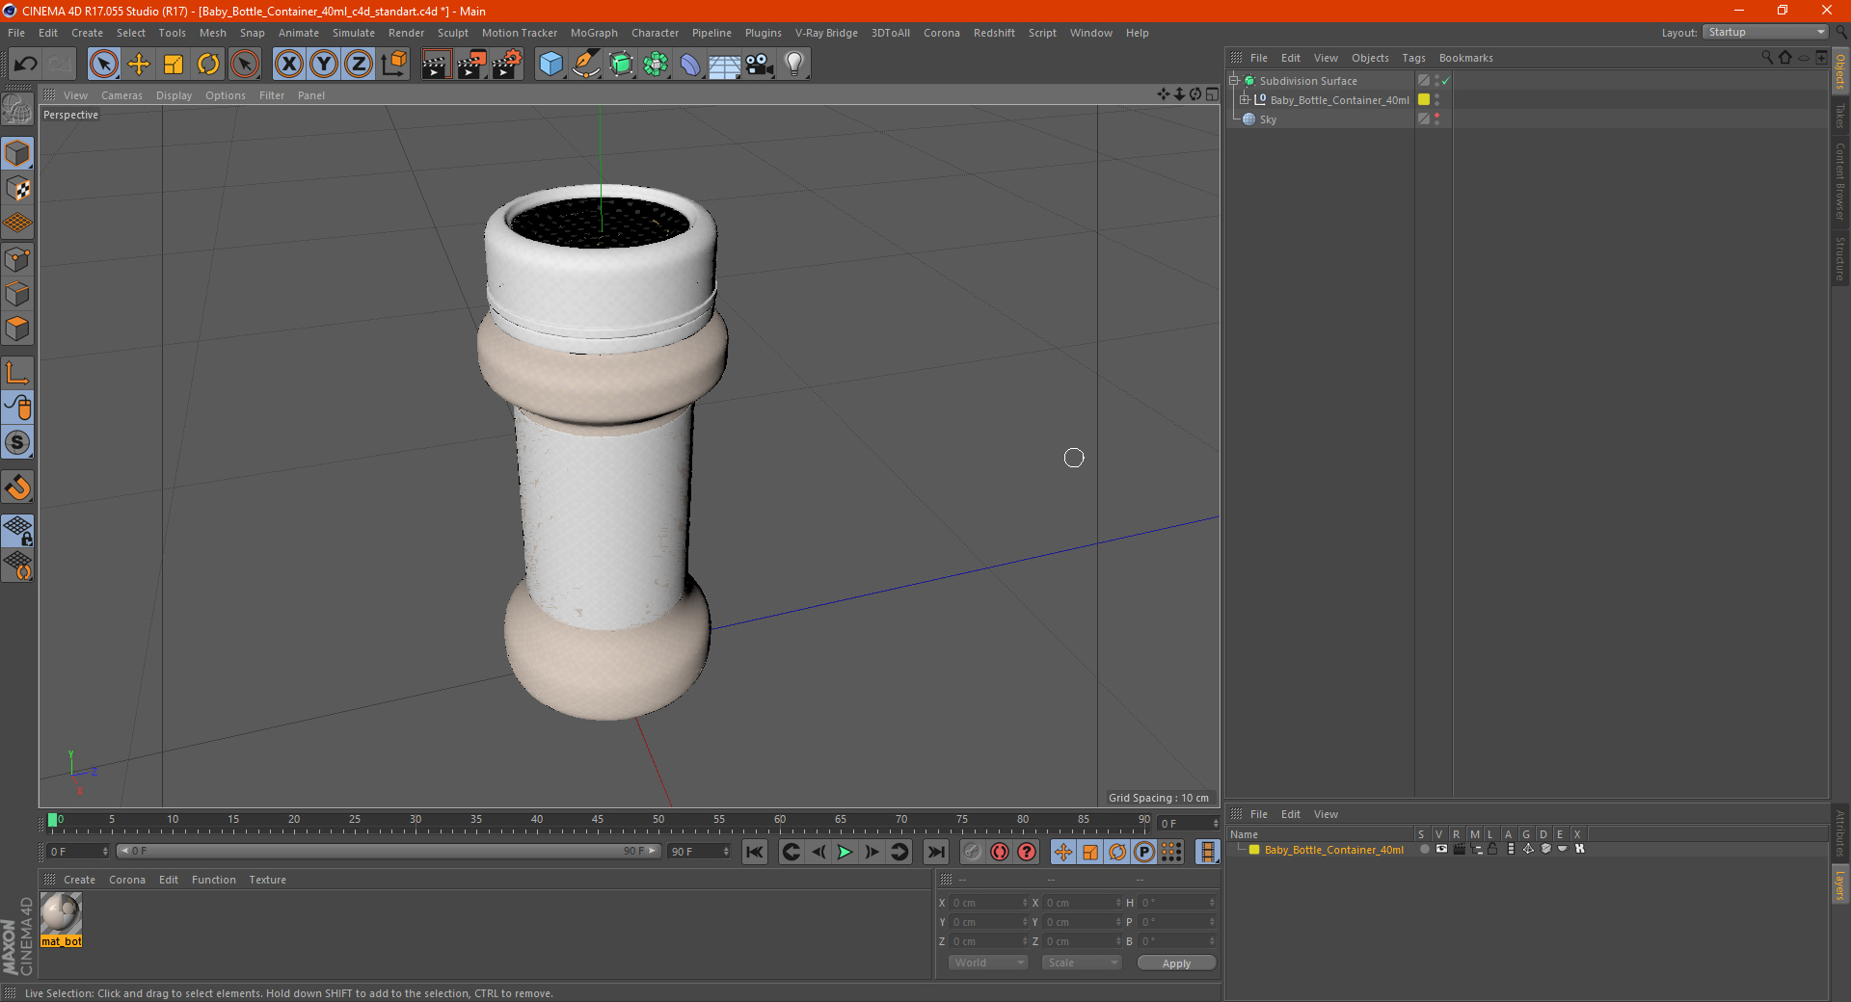Collapse the Subdivision Surface tree

(x=1233, y=80)
